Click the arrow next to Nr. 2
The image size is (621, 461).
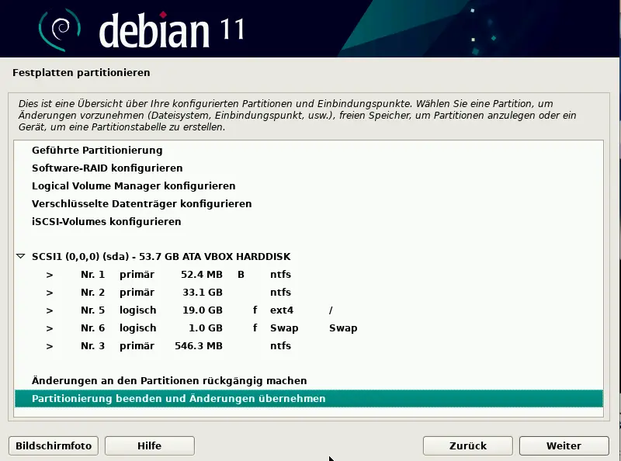pos(50,293)
